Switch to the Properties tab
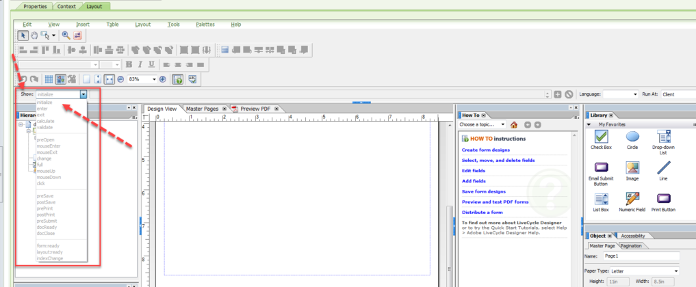Image resolution: width=696 pixels, height=287 pixels. [x=35, y=7]
